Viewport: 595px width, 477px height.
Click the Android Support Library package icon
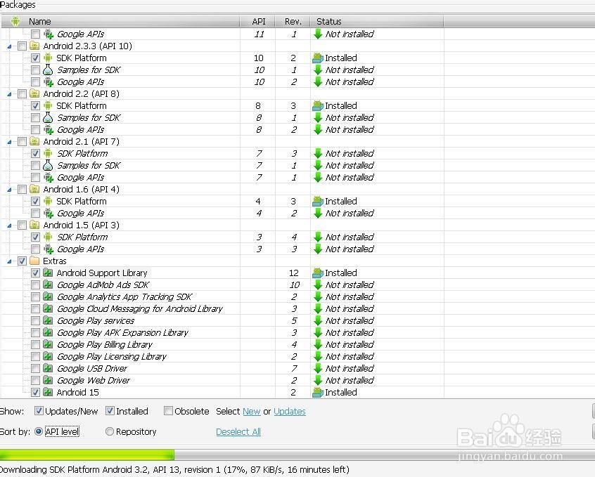point(48,273)
